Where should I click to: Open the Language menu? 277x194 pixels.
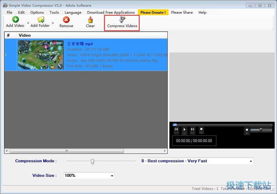pyautogui.click(x=73, y=12)
